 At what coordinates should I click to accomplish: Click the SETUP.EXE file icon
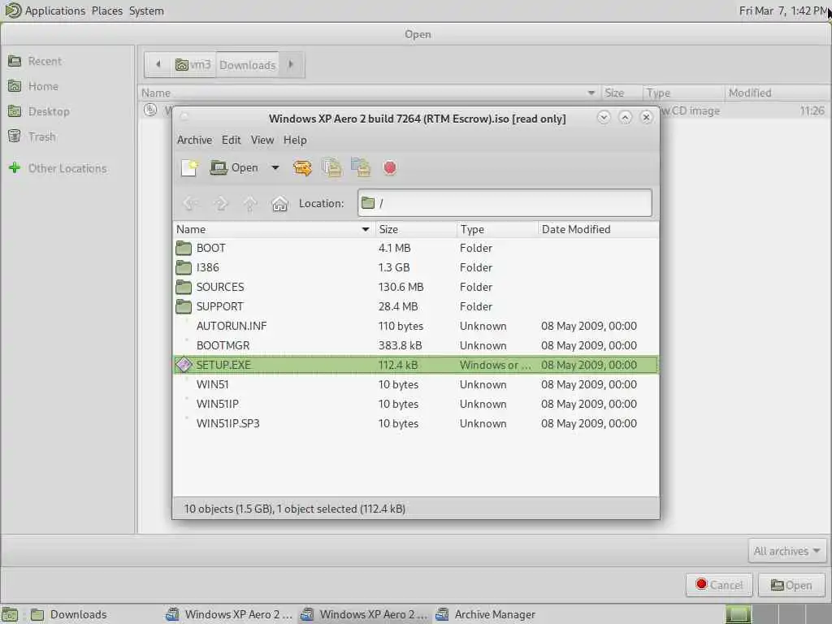184,365
